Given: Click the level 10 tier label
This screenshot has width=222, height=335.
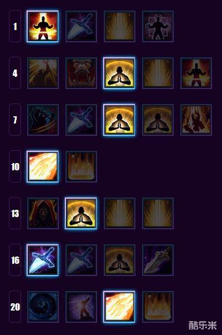Looking at the screenshot, I should (15, 166).
